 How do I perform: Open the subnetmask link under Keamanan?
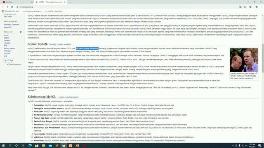100,125
